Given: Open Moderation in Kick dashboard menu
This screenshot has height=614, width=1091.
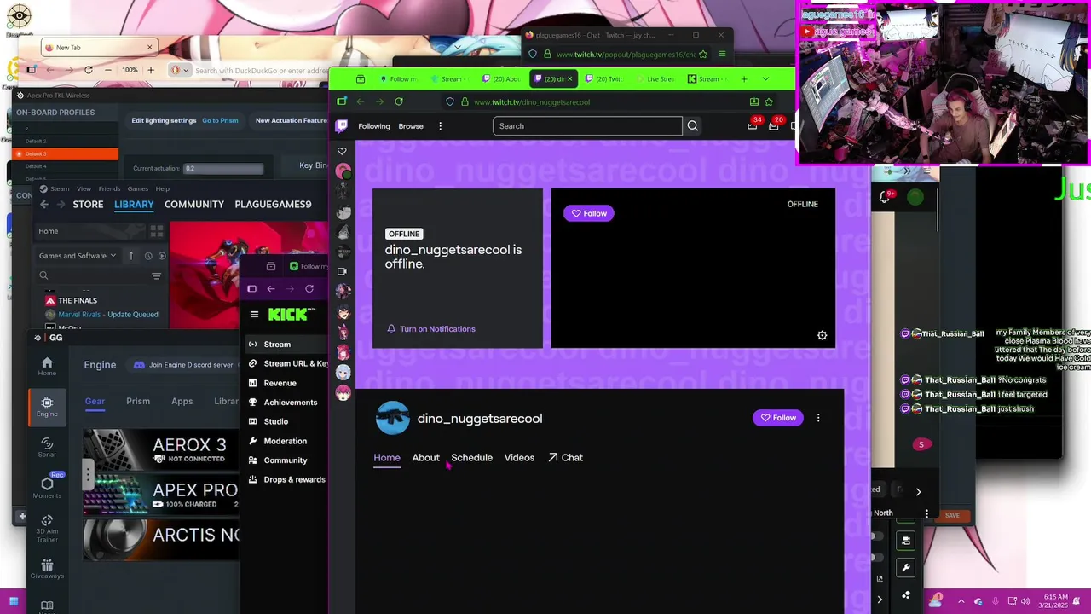Looking at the screenshot, I should (x=285, y=441).
